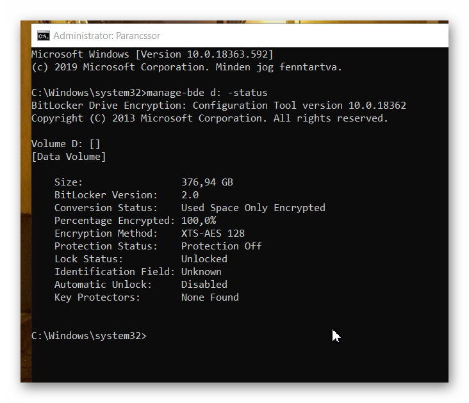Click the Key Protectors None Found text

(x=210, y=297)
